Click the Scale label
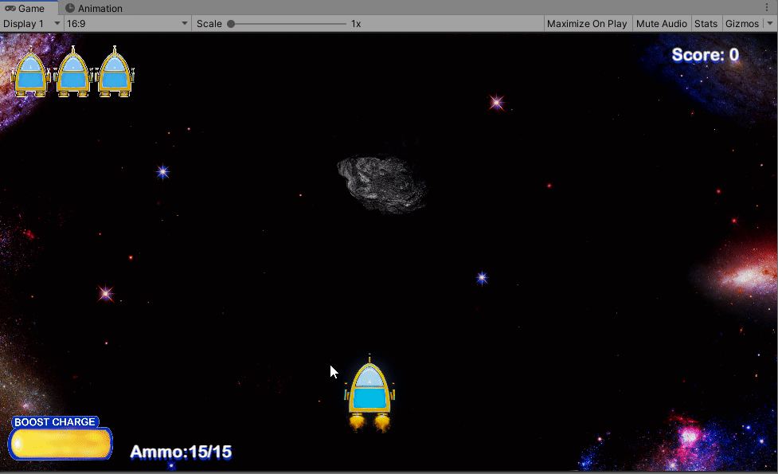778x474 pixels. pyautogui.click(x=209, y=23)
